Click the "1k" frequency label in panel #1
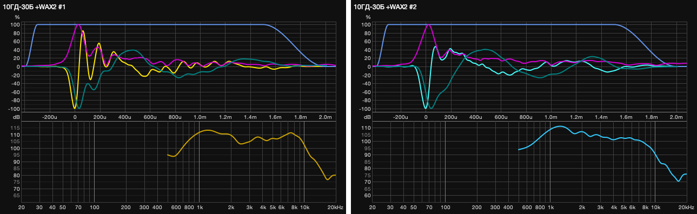The width and height of the screenshot is (697, 214). coord(200,208)
